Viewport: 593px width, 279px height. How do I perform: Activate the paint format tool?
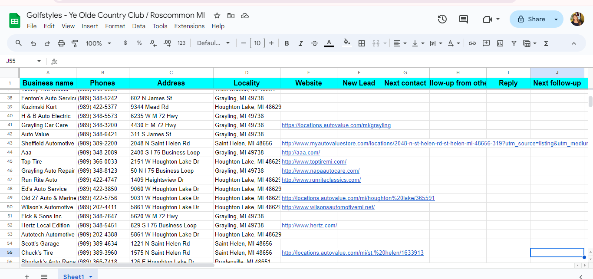[75, 43]
